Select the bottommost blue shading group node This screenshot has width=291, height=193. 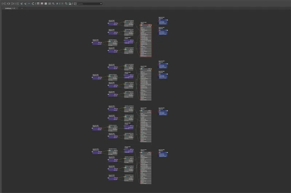point(163,154)
